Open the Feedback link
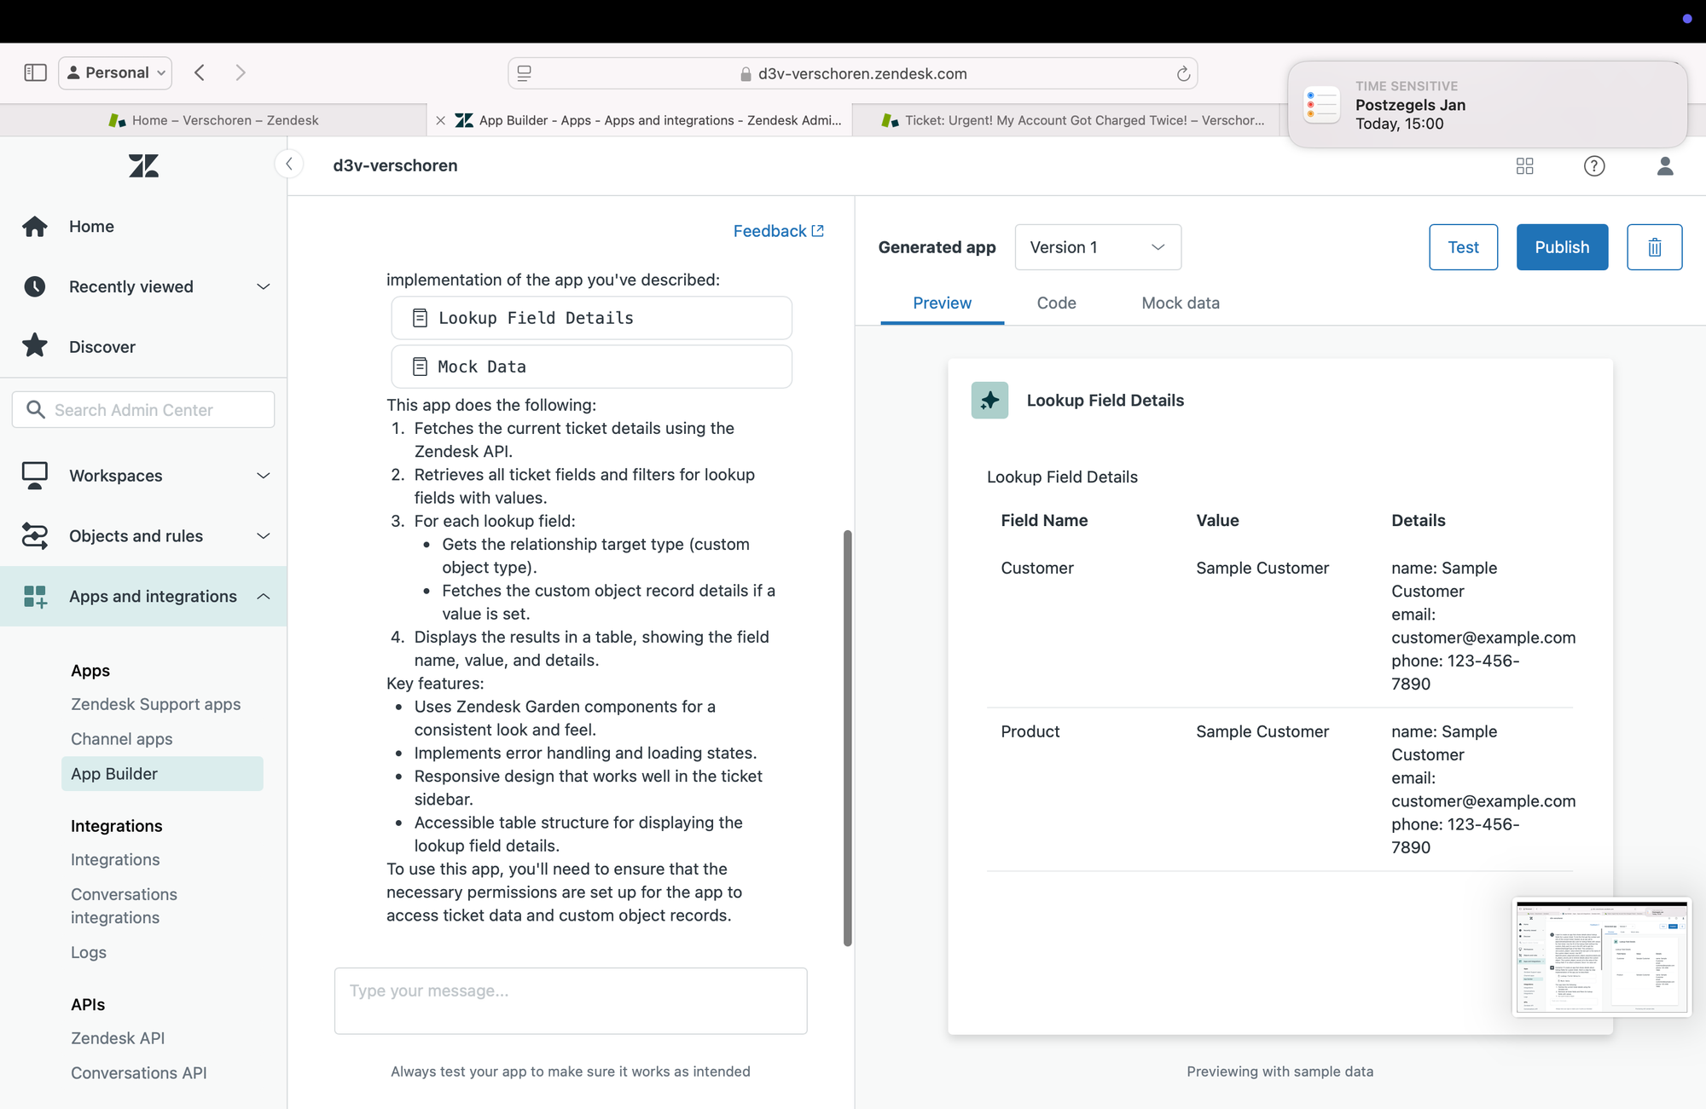The width and height of the screenshot is (1706, 1109). point(778,231)
